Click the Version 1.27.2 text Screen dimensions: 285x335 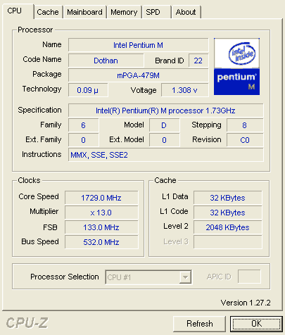click(246, 303)
